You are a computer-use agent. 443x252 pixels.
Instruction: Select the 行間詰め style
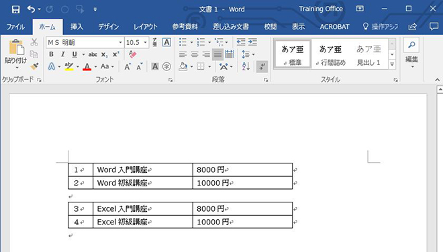330,54
